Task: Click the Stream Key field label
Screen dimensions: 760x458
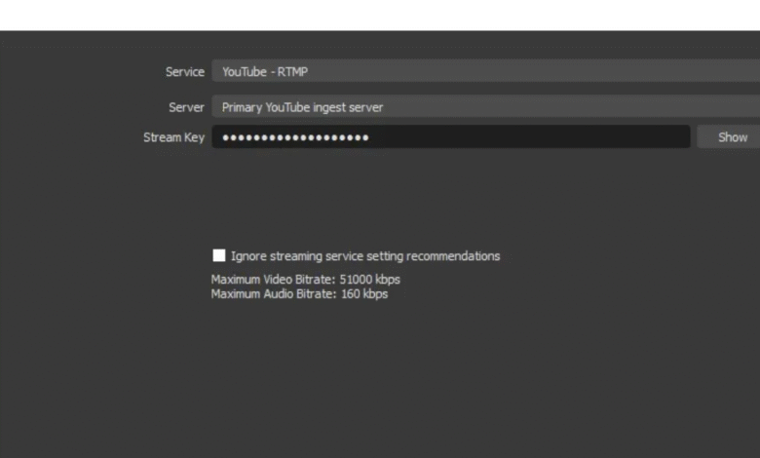Action: click(x=173, y=137)
